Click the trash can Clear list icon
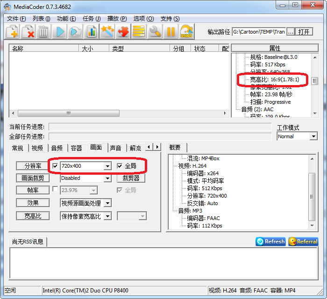The width and height of the screenshot is (327, 299). point(43,31)
